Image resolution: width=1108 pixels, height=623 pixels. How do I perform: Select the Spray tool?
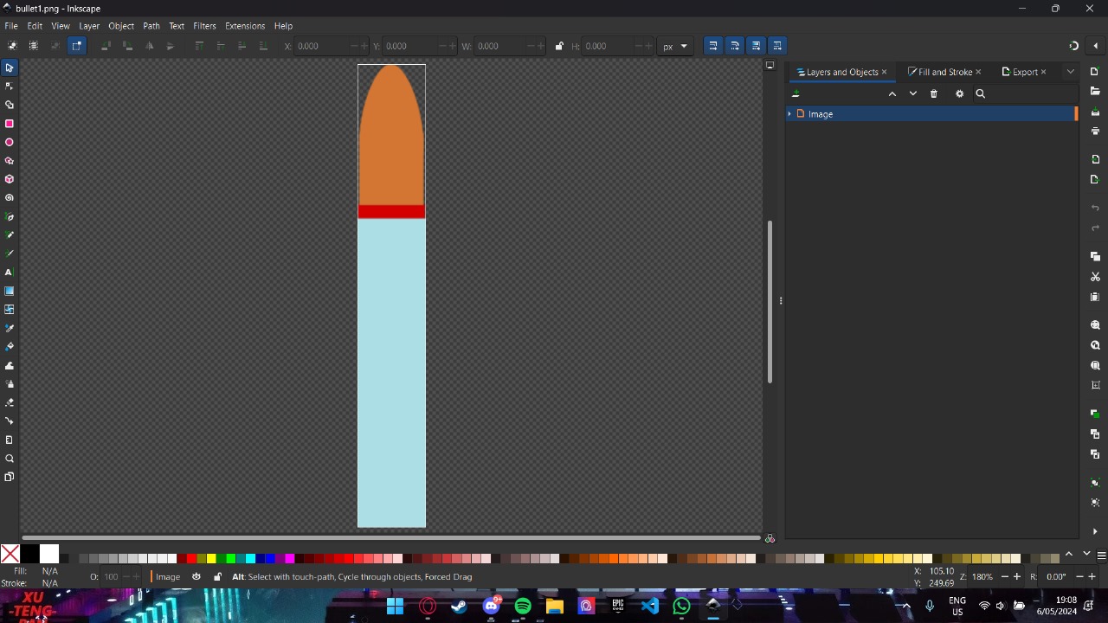point(10,384)
